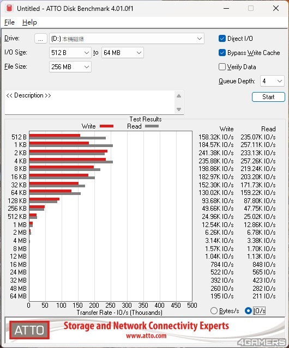289x348 pixels.
Task: Click the ATTO logo in the banner
Action: [x=29, y=330]
